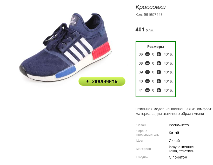This screenshot has height=165, width=213.
Task: Click minus icon for size 40
Action: pos(147,81)
